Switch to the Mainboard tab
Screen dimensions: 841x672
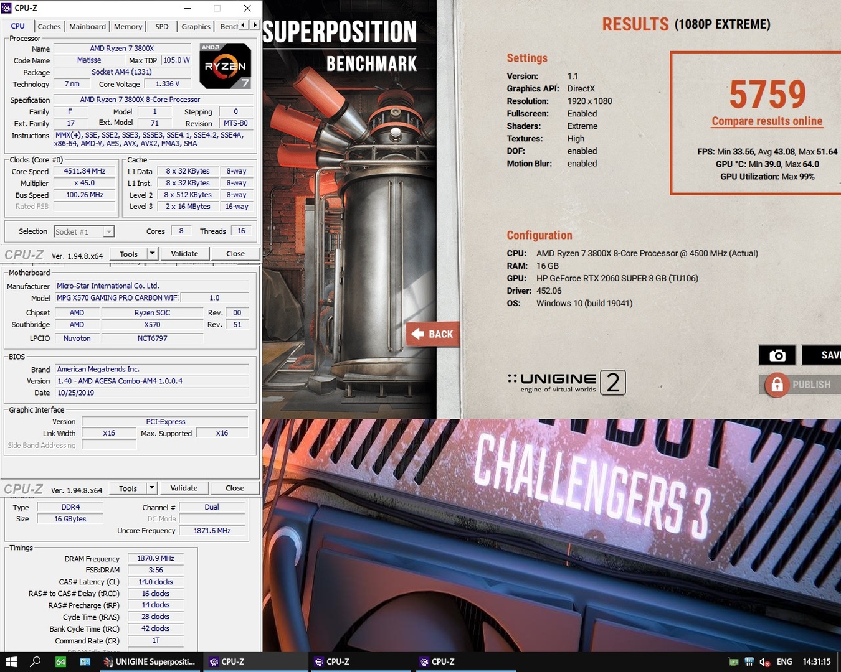click(87, 27)
